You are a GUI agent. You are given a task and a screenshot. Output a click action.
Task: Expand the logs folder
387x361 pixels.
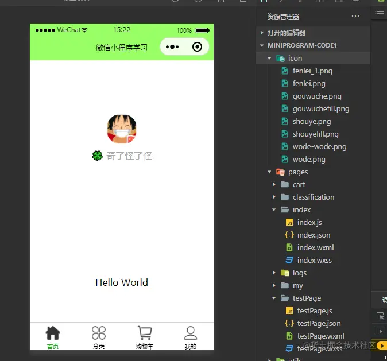[x=274, y=273]
